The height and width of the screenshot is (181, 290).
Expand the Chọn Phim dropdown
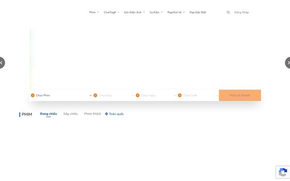click(61, 95)
